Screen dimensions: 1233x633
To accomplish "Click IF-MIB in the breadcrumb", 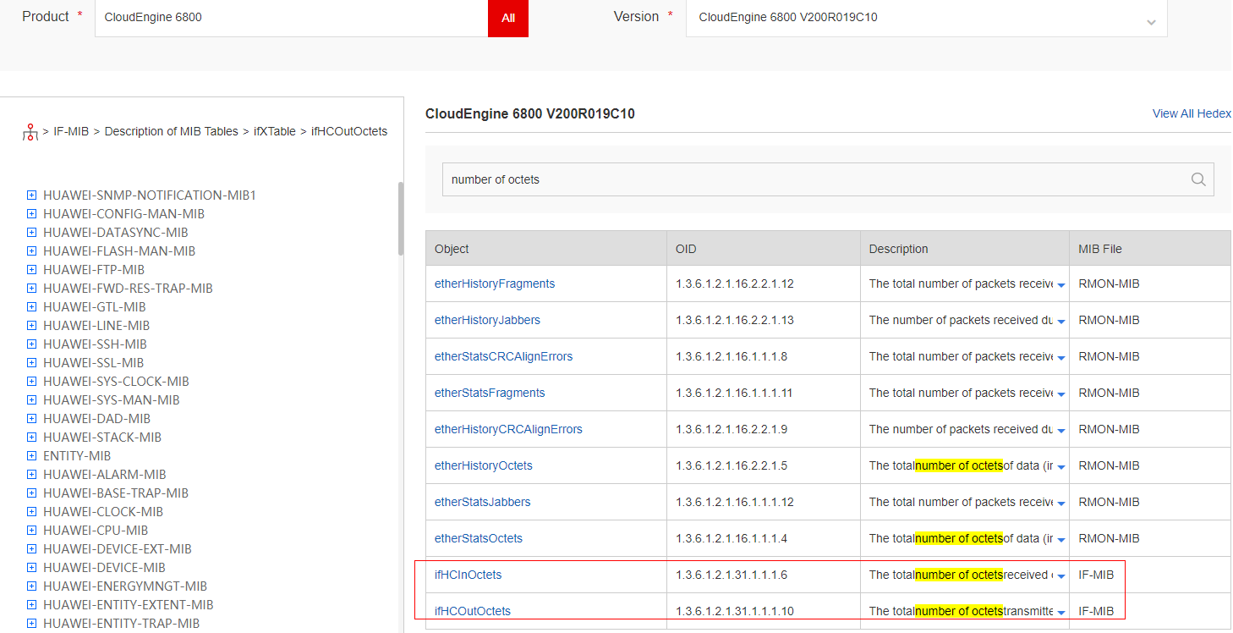I will point(71,131).
